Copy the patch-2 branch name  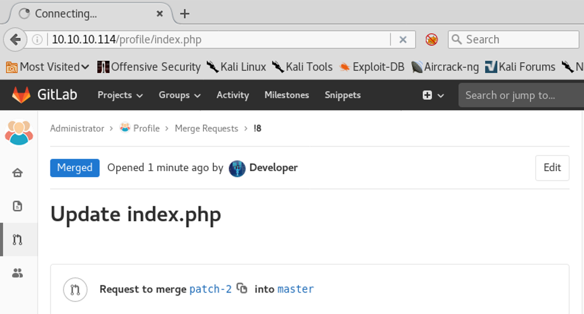coord(242,288)
